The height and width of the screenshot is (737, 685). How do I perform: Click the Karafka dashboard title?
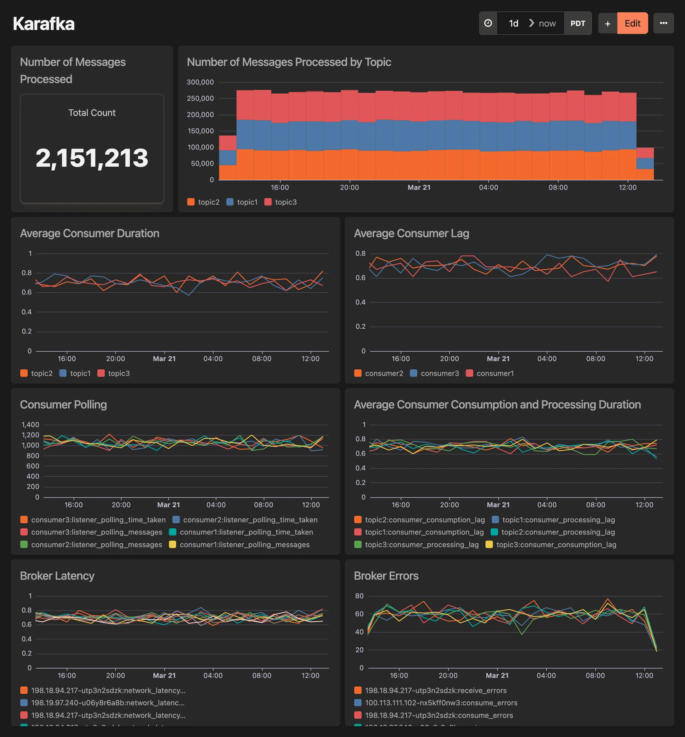click(44, 23)
